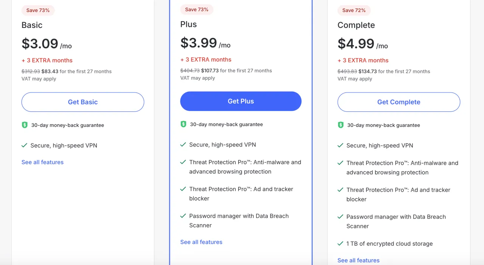Expand See all features under Plus
The width and height of the screenshot is (484, 265).
pyautogui.click(x=201, y=242)
